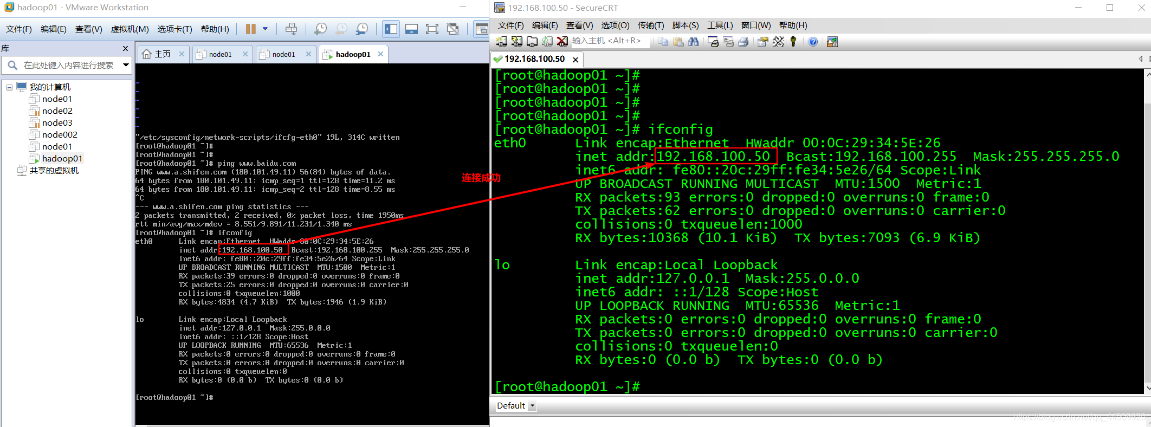This screenshot has height=427, width=1151.
Task: Send Ctrl+Alt+Del to the VM via toolbar icon
Action: [291, 29]
